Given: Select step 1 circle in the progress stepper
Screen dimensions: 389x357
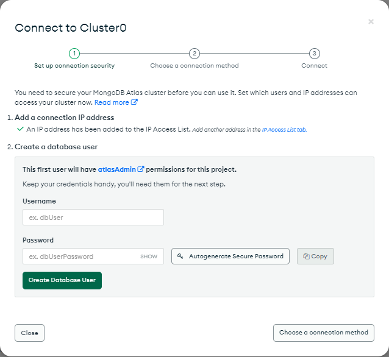Looking at the screenshot, I should [74, 53].
